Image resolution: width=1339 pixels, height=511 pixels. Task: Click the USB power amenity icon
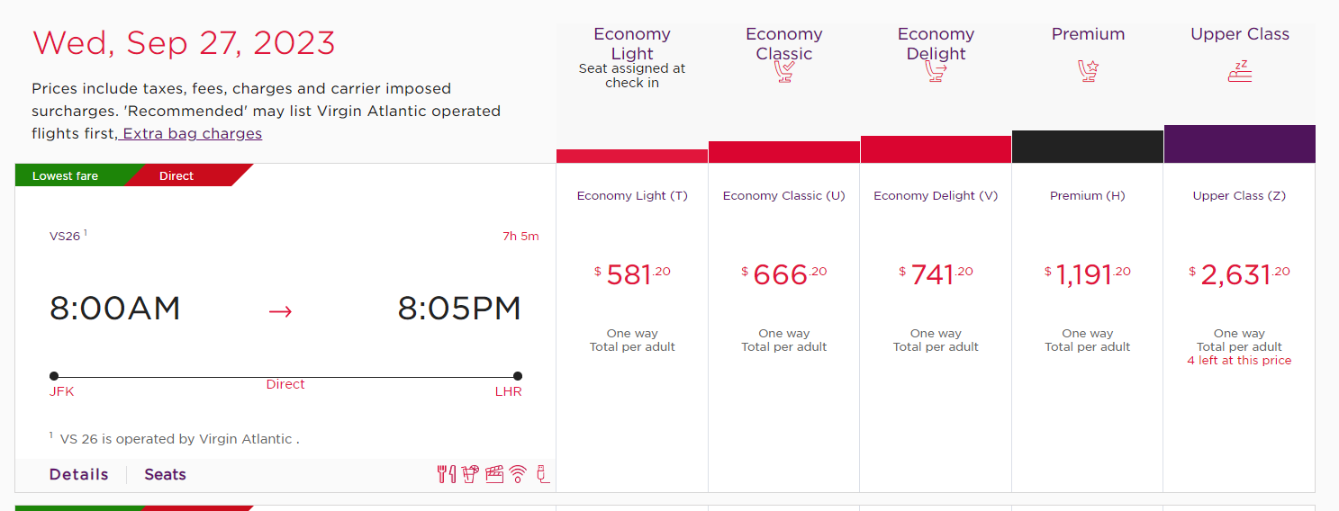coord(542,474)
